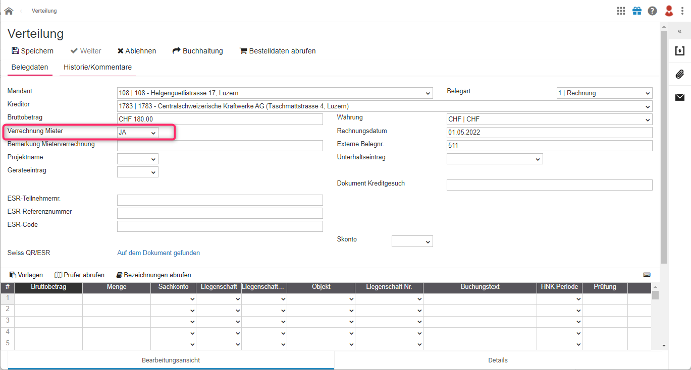Open the 'Auf dem Dokument gefunden' link
The image size is (691, 370).
158,253
